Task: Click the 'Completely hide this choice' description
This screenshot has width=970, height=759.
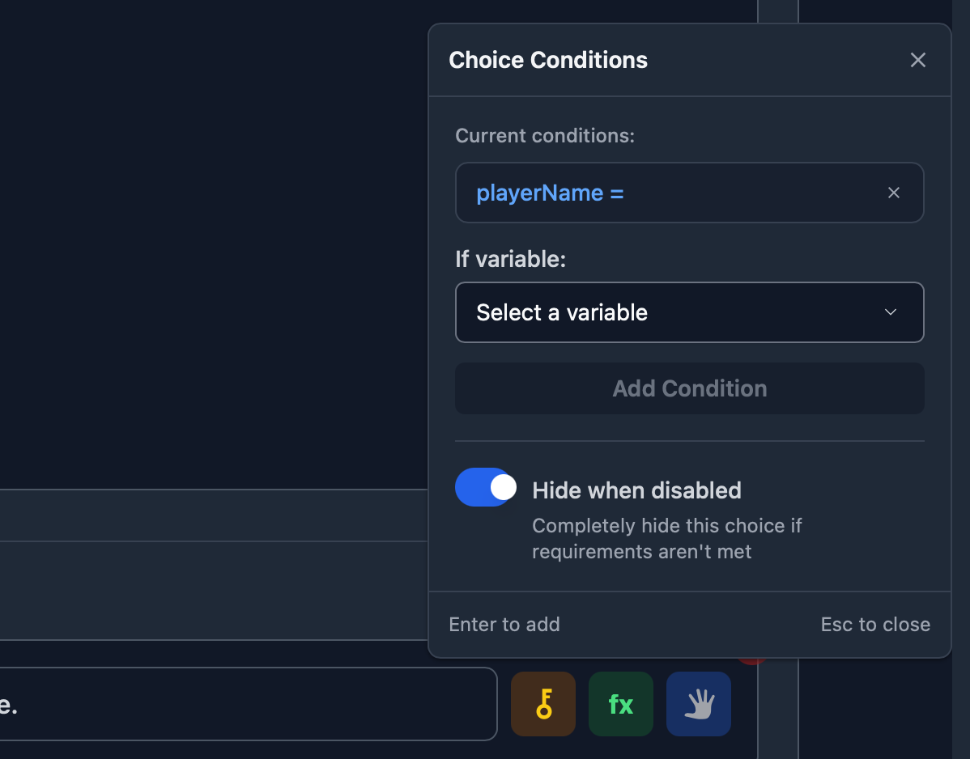Action: [x=666, y=539]
